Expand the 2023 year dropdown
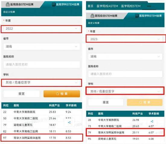Viewport: 166px width, 144px height. [126, 39]
